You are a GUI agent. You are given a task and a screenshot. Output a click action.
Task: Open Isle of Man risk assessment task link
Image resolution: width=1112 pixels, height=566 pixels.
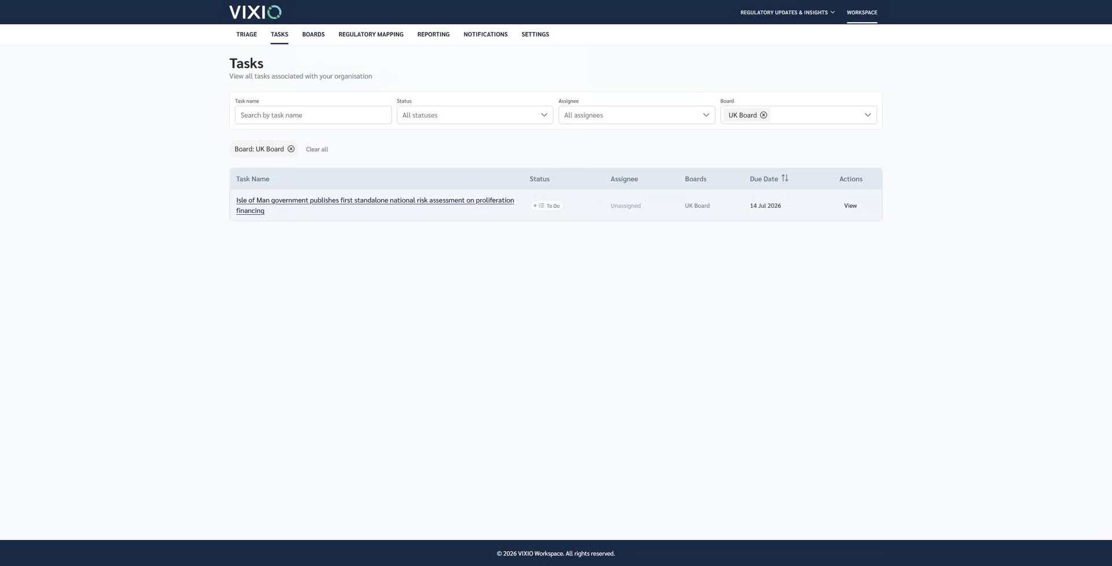(x=375, y=205)
